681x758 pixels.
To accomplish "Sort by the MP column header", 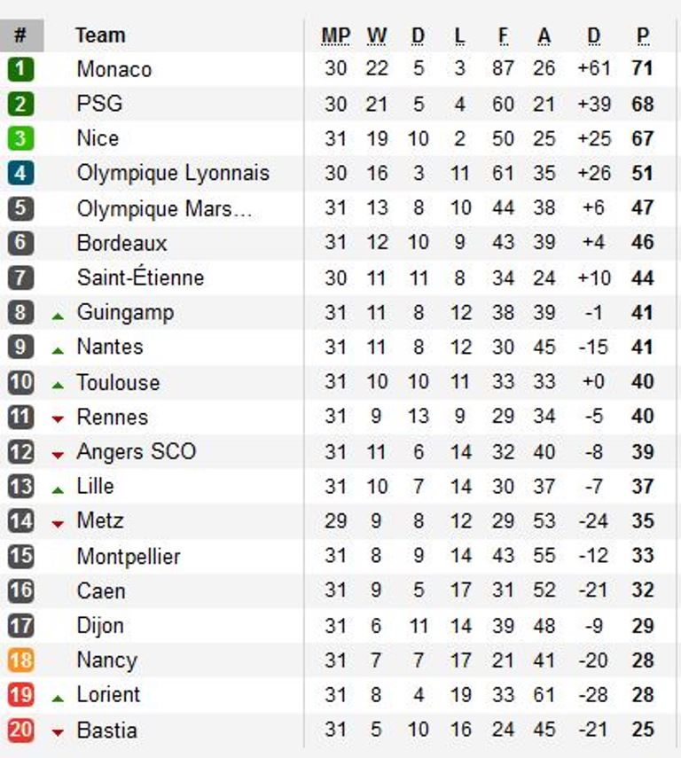I will 336,35.
